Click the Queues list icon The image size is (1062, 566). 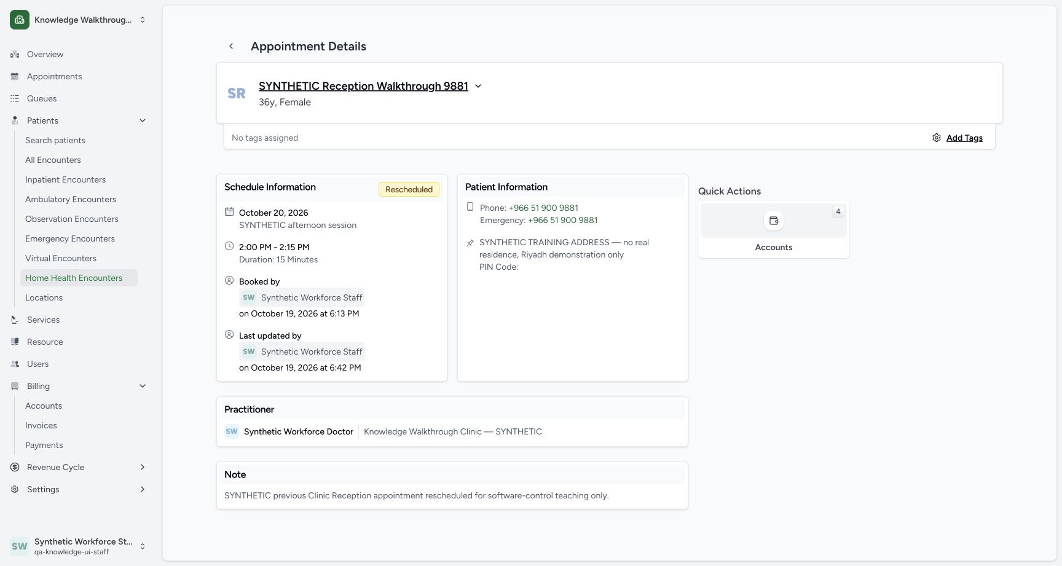click(15, 98)
